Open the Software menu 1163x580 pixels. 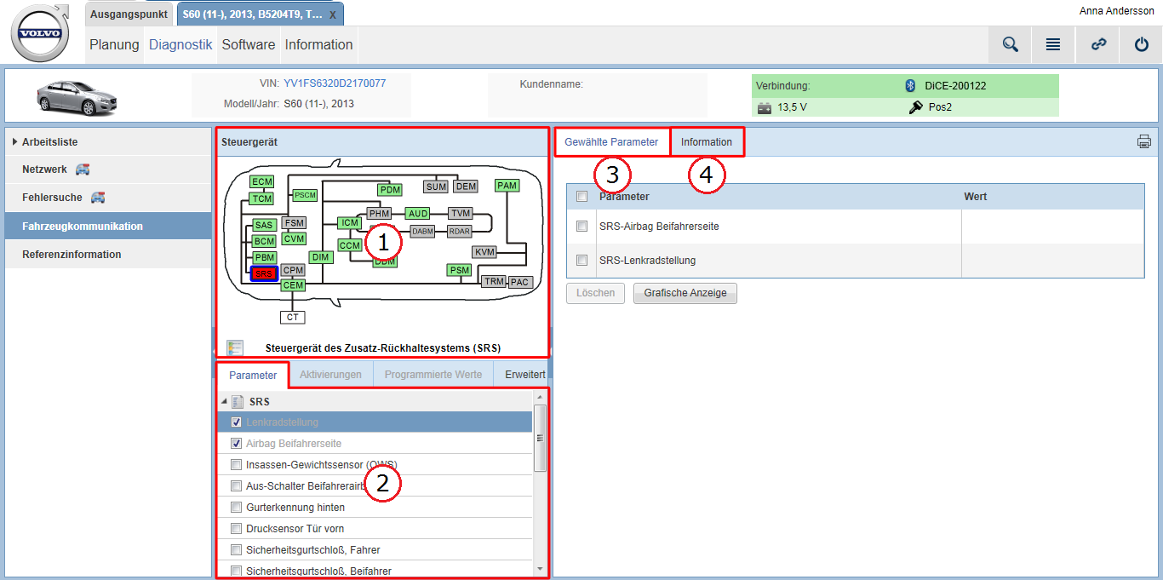click(x=249, y=45)
